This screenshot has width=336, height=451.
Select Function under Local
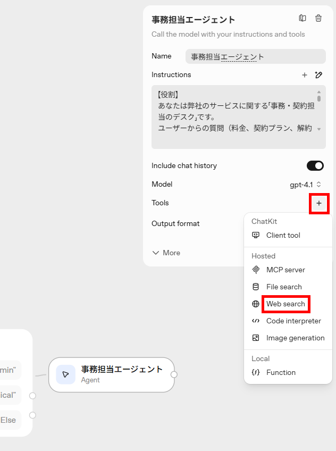tap(288, 372)
